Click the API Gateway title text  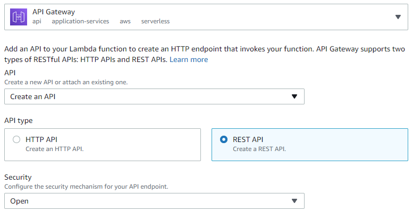(54, 11)
